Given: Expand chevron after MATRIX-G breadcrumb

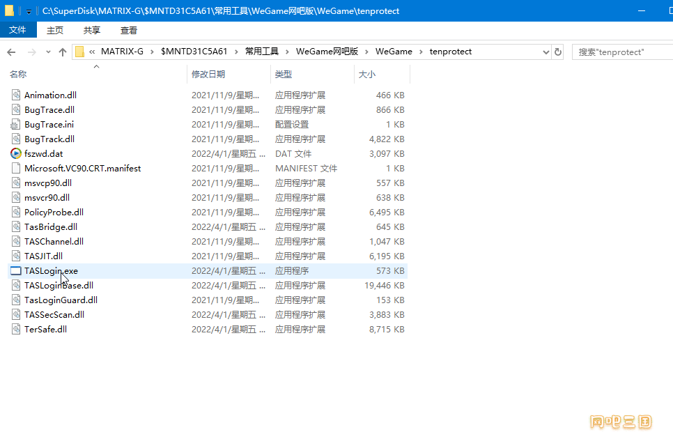Looking at the screenshot, I should pyautogui.click(x=152, y=52).
